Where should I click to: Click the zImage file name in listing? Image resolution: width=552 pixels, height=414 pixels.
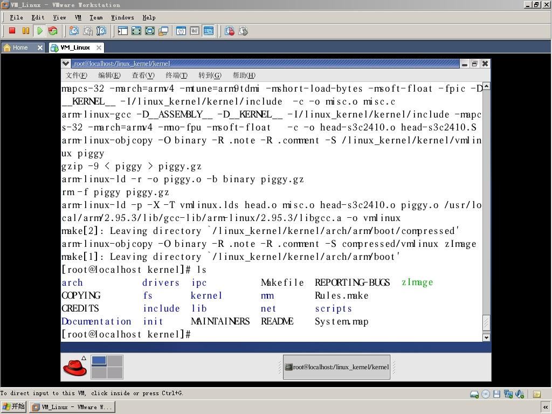tap(417, 282)
